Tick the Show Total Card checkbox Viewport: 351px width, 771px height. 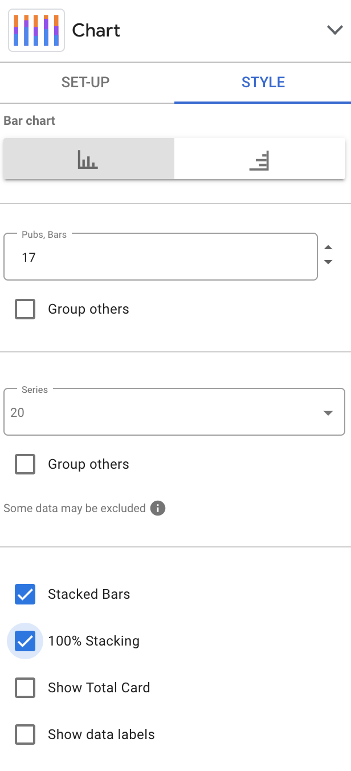point(25,688)
